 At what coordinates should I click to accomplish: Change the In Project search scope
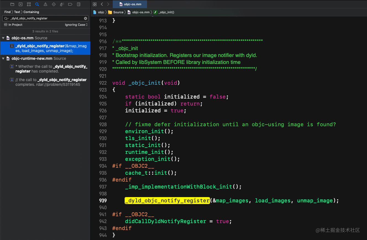pyautogui.click(x=13, y=25)
